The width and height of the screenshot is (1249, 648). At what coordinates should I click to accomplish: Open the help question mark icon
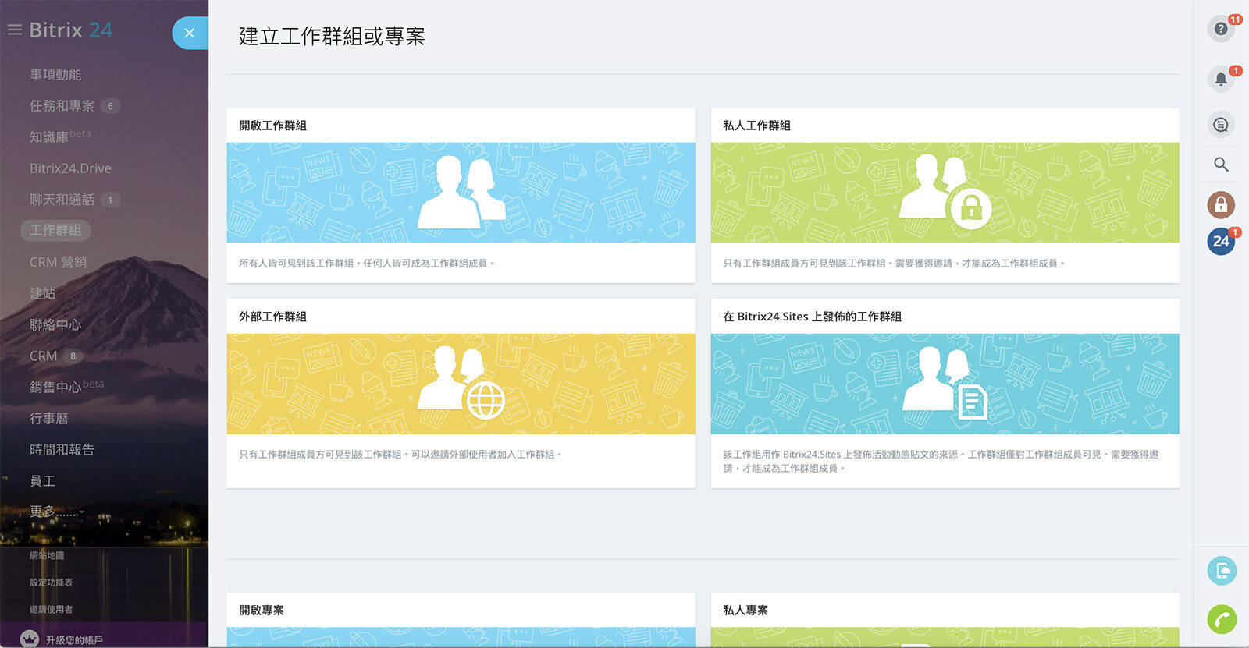[1221, 29]
